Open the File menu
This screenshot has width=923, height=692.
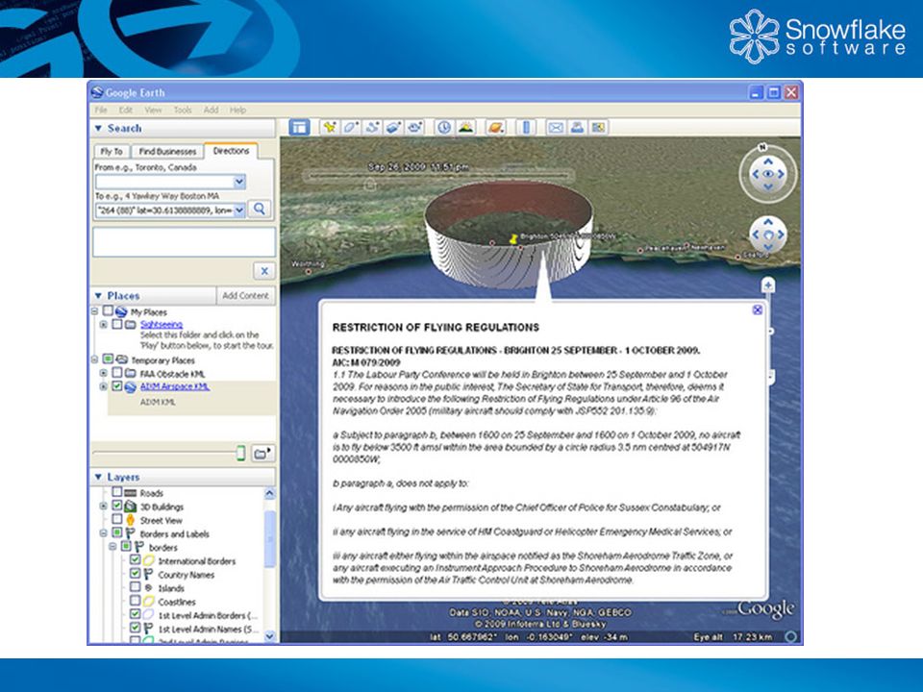click(x=101, y=110)
